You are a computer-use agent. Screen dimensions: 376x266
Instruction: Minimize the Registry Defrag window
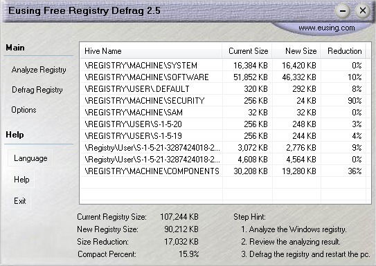click(343, 11)
